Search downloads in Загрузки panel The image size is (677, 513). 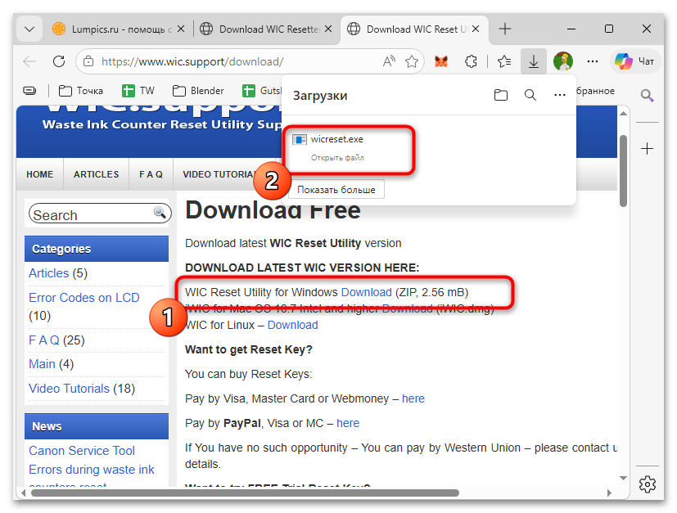[x=530, y=95]
